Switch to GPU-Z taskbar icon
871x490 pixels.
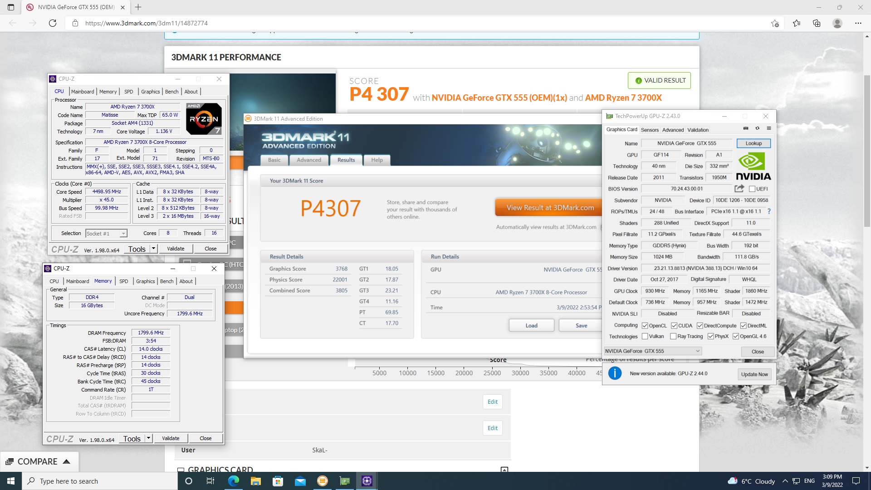(344, 481)
